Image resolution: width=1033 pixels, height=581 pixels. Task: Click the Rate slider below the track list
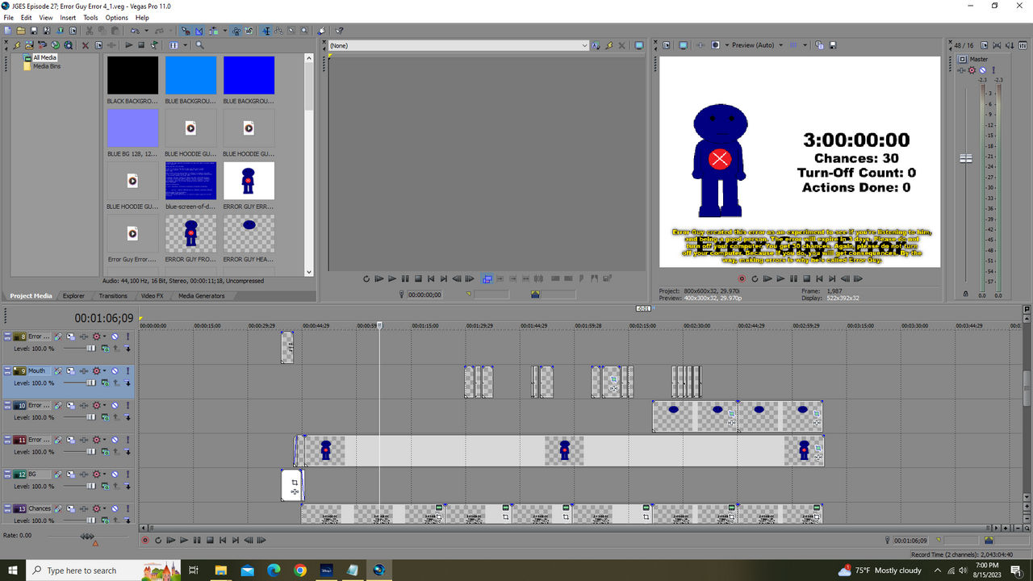[x=86, y=535]
